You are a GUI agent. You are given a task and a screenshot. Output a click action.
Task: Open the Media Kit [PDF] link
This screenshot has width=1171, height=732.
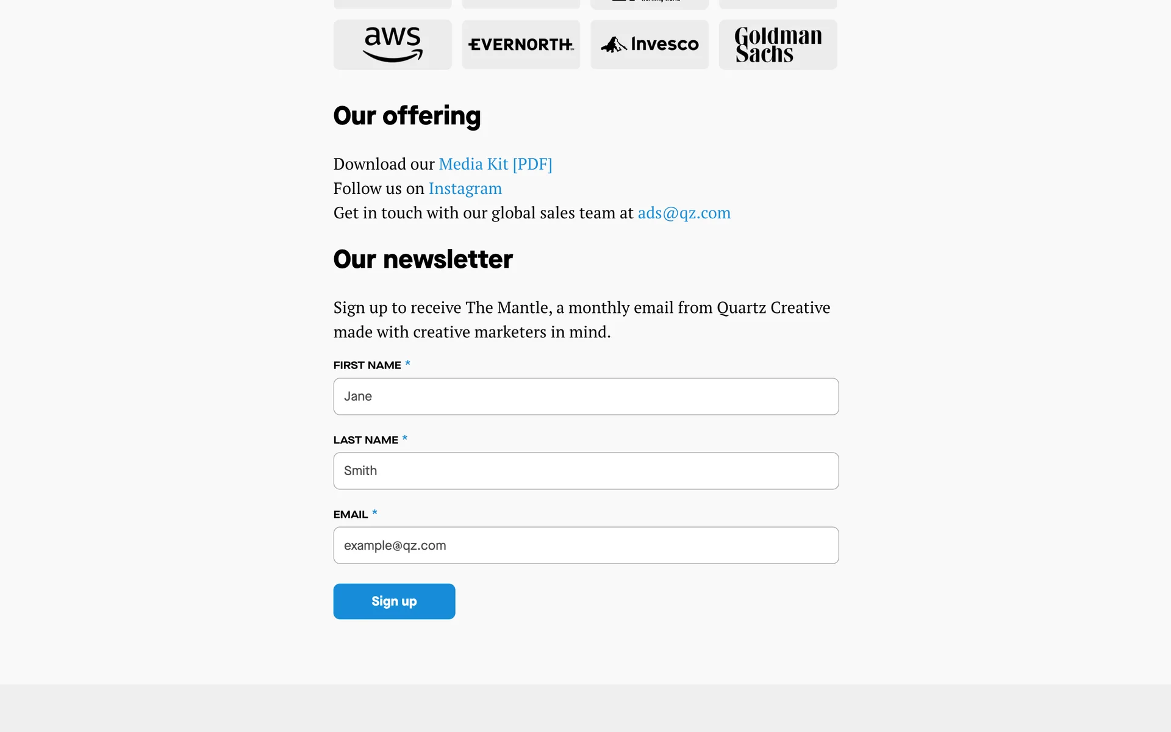point(495,164)
